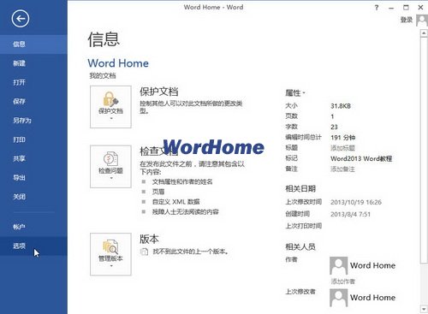This screenshot has height=314, width=428.
Task: Click the 相关人员 heading
Action: click(300, 246)
